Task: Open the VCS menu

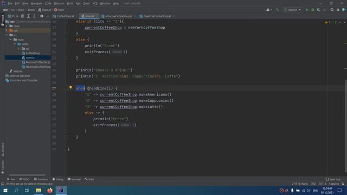Action: click(95, 4)
